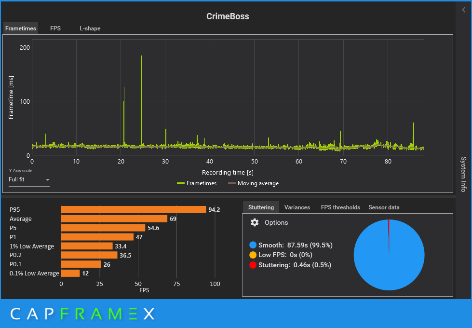
Task: Open the stuttering Options gear icon
Action: (255, 222)
